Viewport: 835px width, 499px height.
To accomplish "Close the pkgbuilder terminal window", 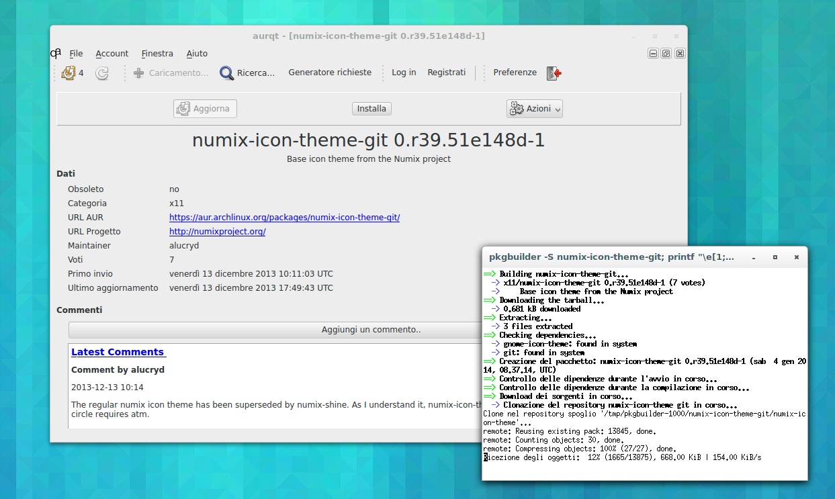I will 797,257.
